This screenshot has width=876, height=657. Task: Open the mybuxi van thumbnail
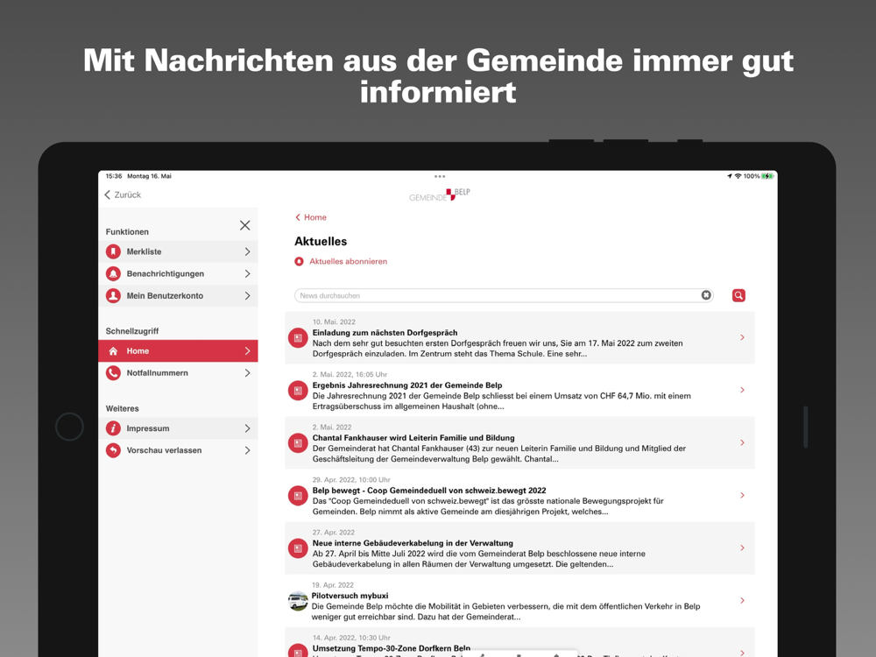[298, 601]
